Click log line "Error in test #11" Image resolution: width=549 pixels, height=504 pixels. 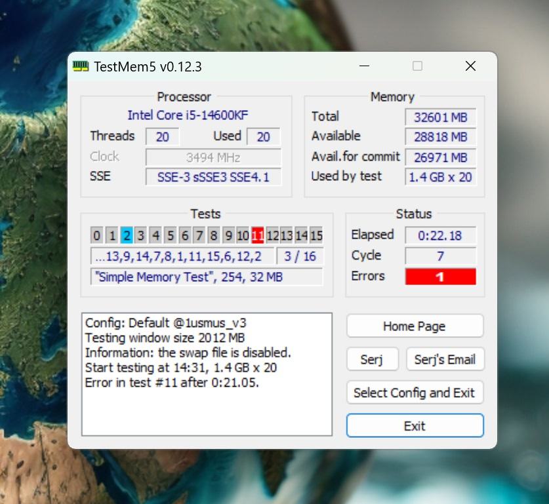point(172,382)
